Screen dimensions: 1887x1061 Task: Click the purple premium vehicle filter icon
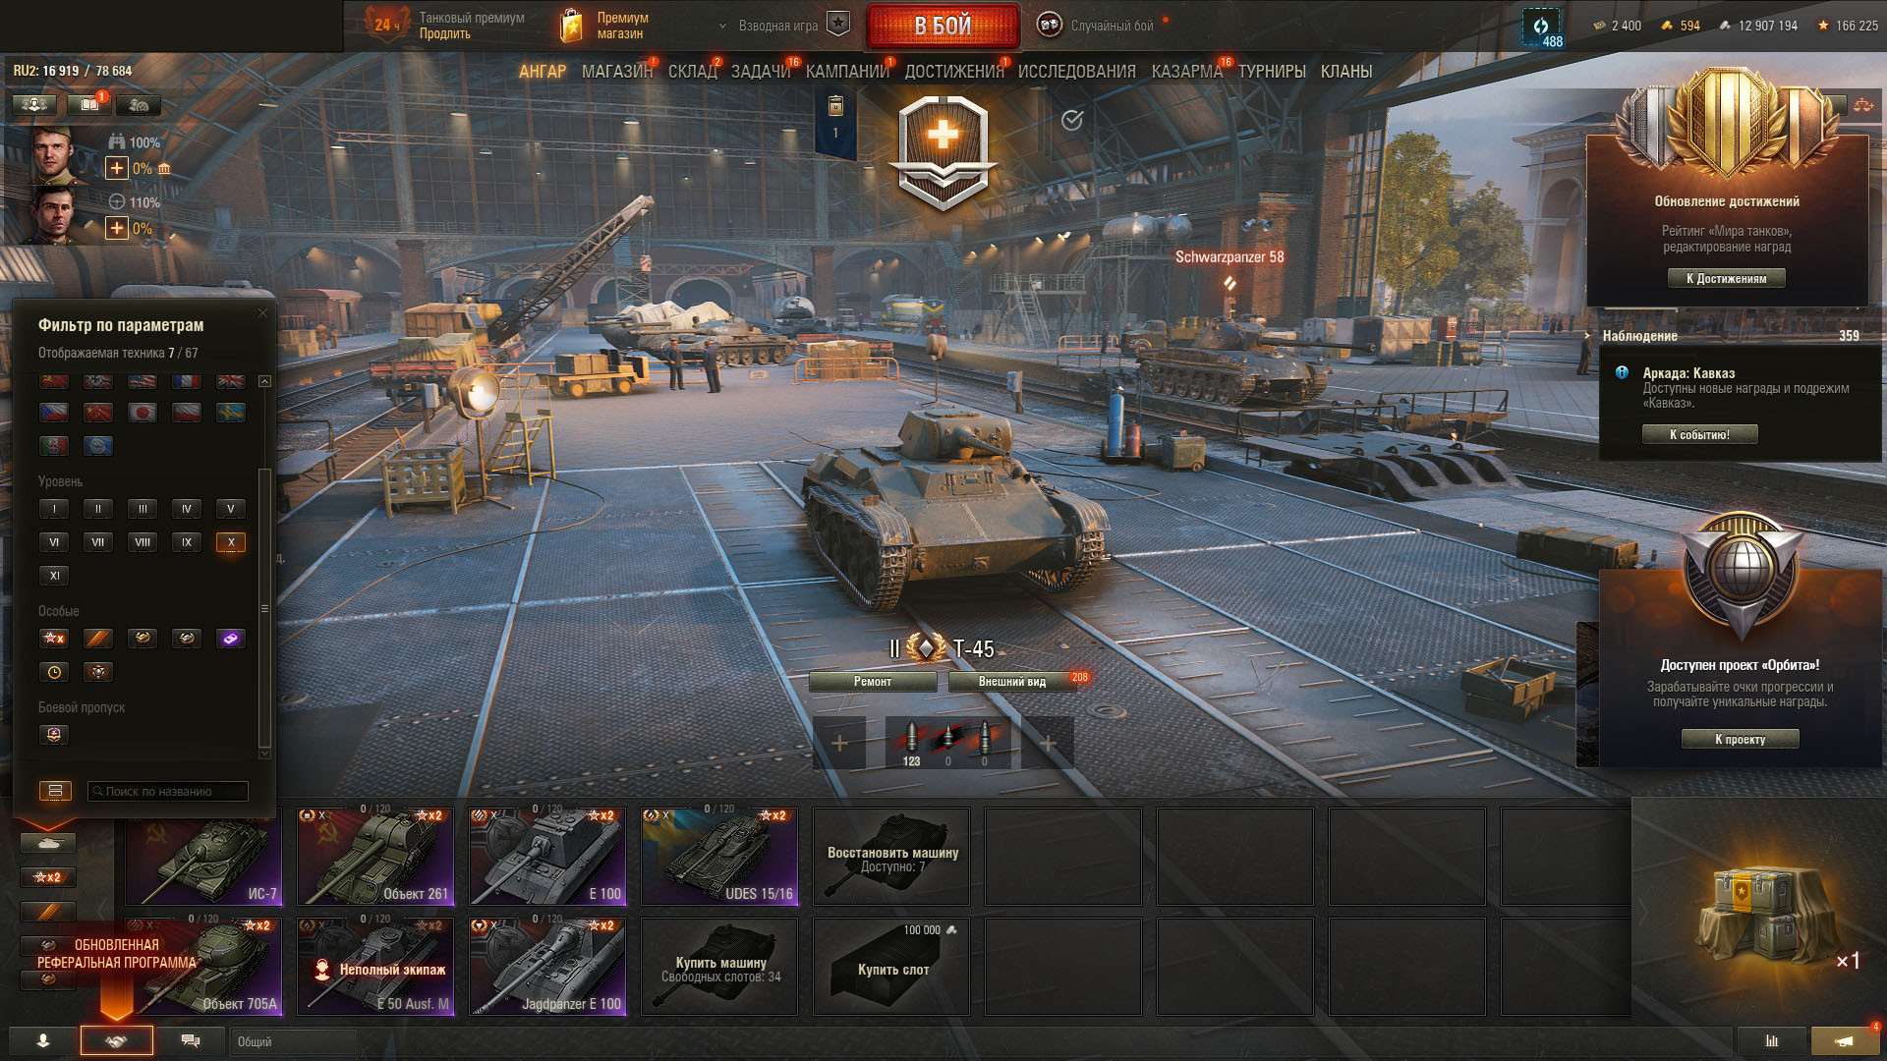point(231,639)
